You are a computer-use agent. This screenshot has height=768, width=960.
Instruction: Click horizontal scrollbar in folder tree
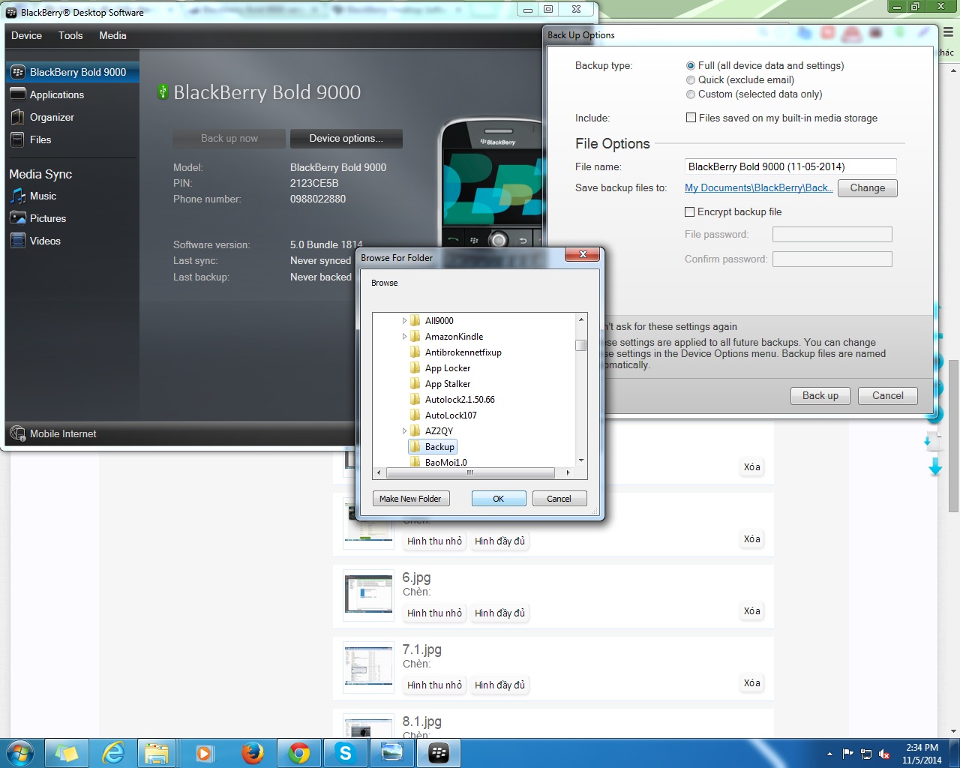point(469,473)
